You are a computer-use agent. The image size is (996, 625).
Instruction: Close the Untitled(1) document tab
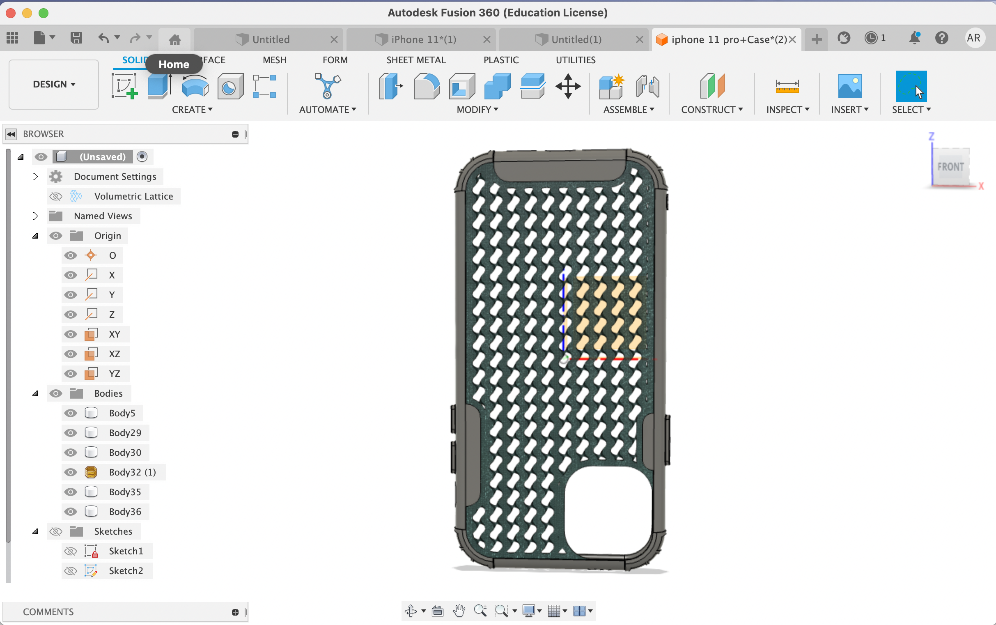coord(639,40)
